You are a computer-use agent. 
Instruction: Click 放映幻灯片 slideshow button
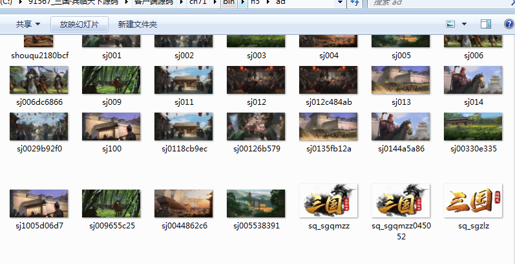point(79,25)
